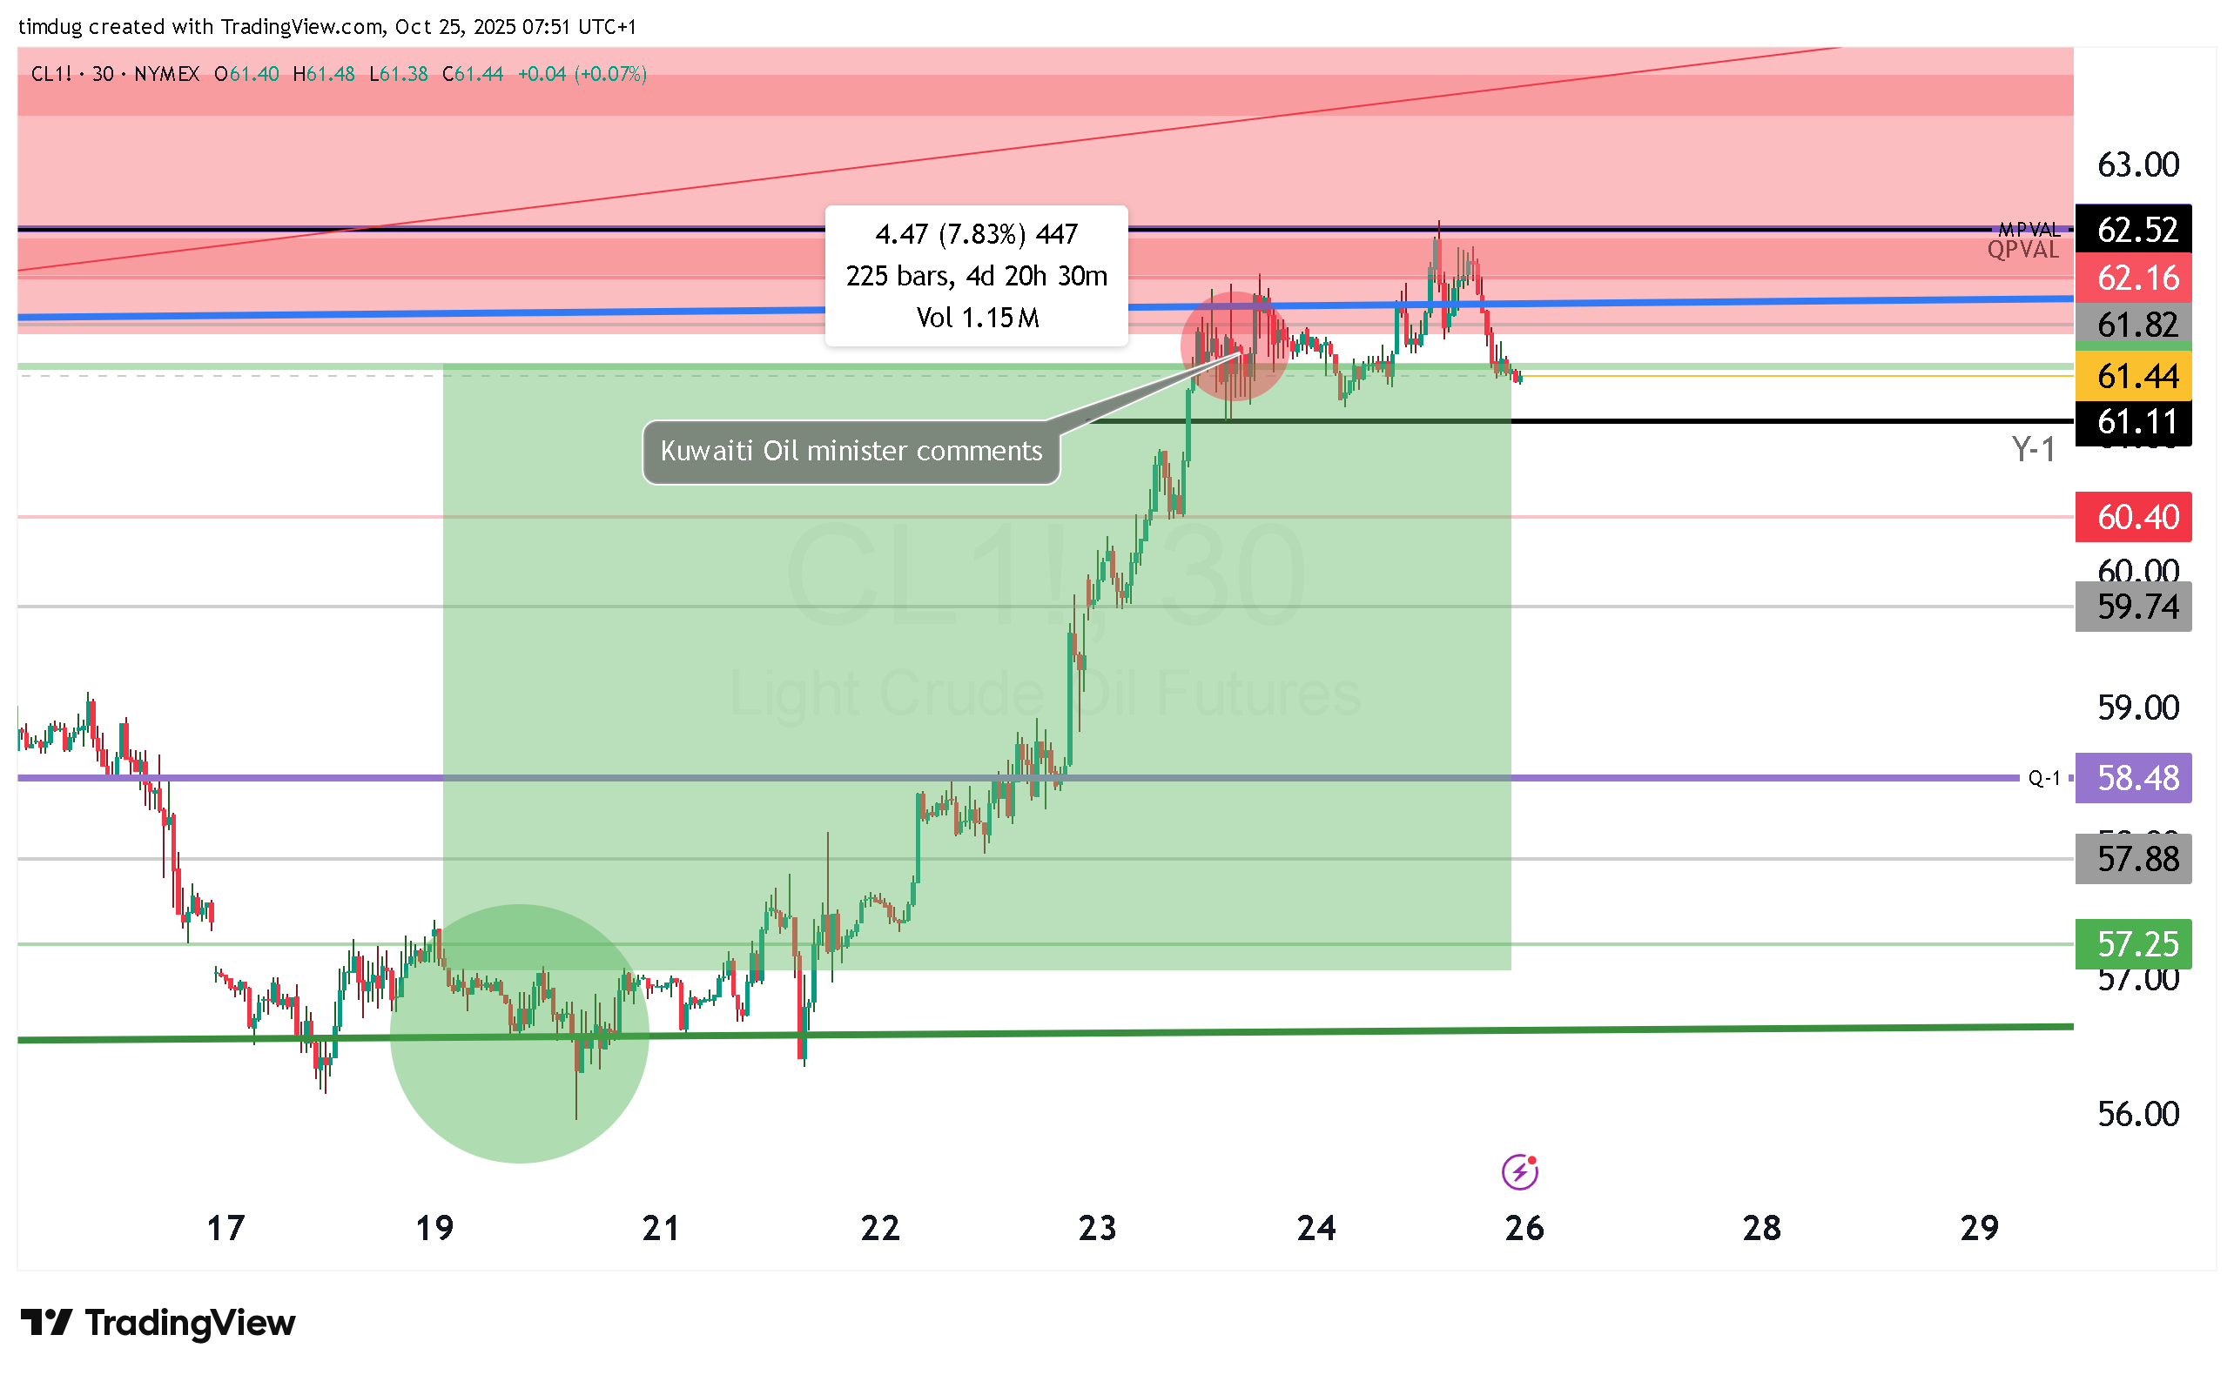Click the yellow 61.44 current price label

tap(2133, 376)
